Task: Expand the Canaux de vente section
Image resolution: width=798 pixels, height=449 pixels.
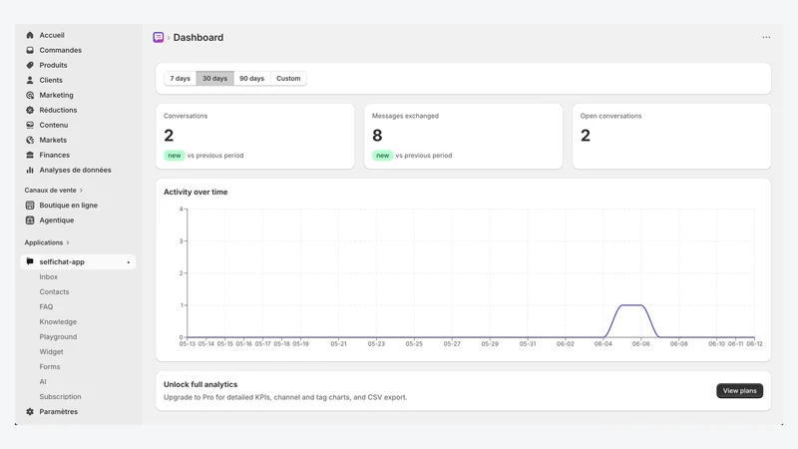Action: 54,190
